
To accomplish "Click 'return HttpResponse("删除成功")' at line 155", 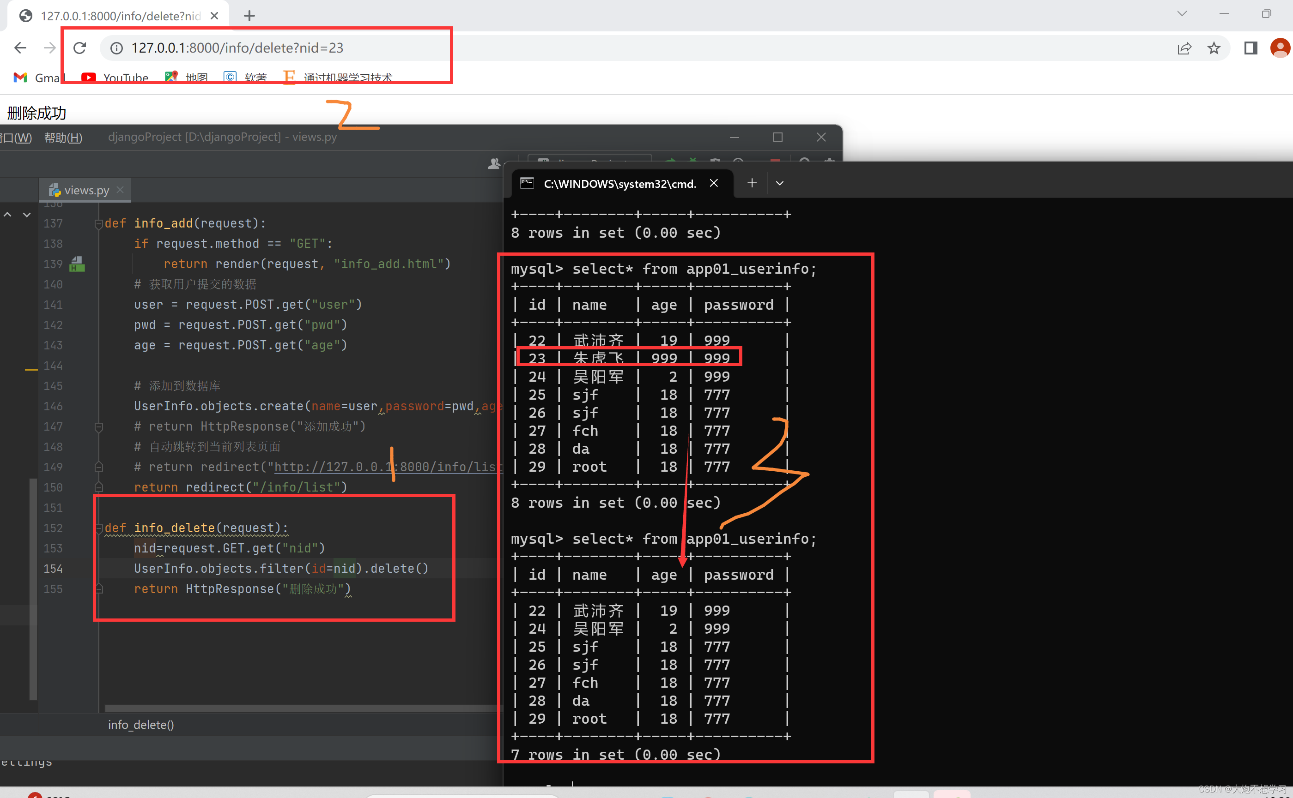I will 242,589.
